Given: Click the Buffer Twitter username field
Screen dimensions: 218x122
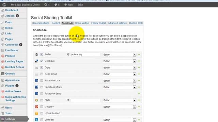Looking at the screenshot, I should coord(85,55).
